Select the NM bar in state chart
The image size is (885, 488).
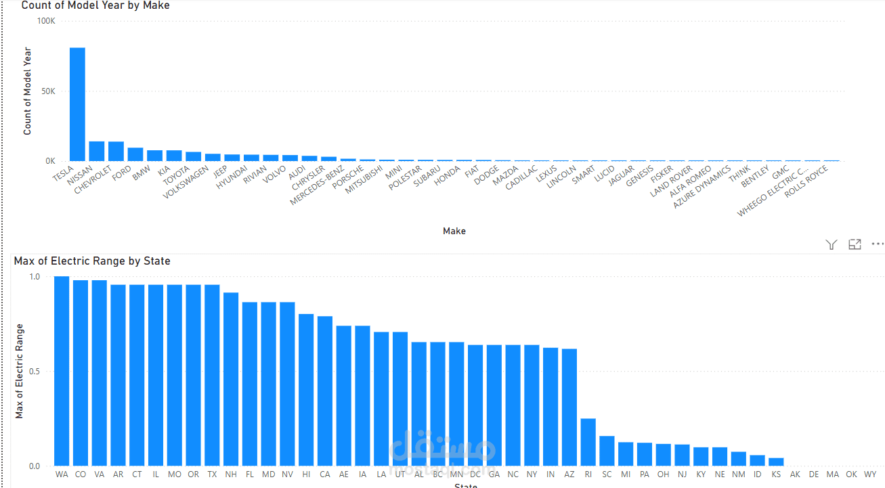click(738, 459)
